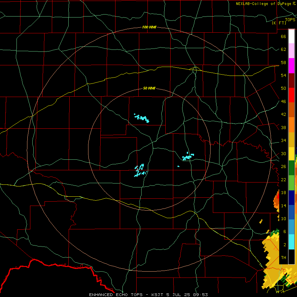Click the legend value "38"

(283, 127)
